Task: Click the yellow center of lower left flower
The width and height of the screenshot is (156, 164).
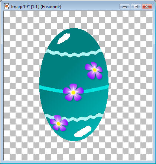Action: (58, 124)
